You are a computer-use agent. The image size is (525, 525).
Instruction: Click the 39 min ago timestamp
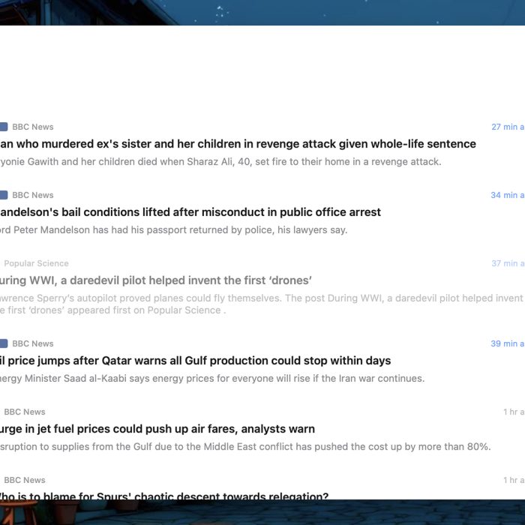point(508,343)
